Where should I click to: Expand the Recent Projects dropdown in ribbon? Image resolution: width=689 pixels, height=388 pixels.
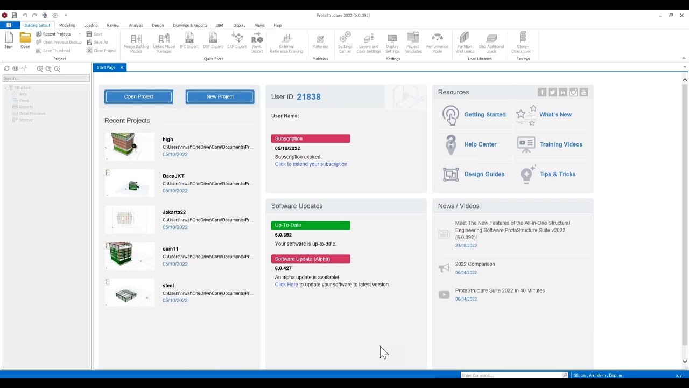80,34
